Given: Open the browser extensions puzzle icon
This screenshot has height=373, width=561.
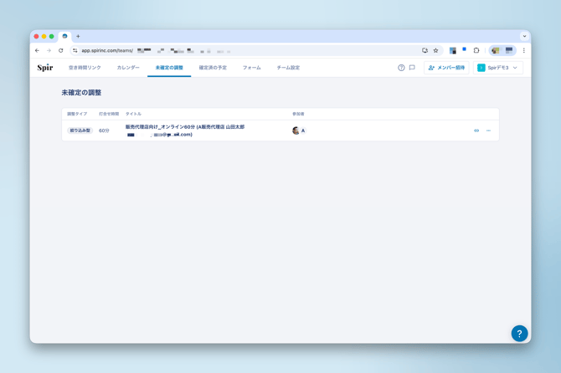Looking at the screenshot, I should tap(476, 50).
